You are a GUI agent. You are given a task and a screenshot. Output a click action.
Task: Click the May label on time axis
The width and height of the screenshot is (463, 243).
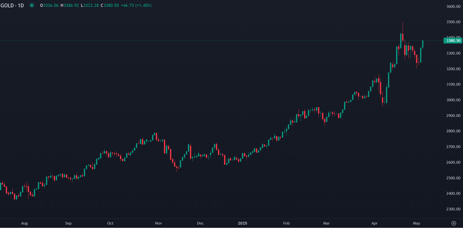coord(417,223)
